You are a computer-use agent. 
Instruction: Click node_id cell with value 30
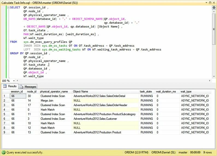(32, 96)
